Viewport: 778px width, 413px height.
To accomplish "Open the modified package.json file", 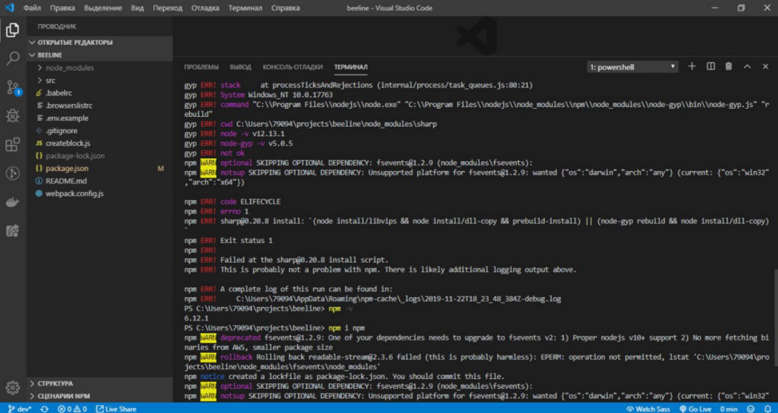I will 100,168.
